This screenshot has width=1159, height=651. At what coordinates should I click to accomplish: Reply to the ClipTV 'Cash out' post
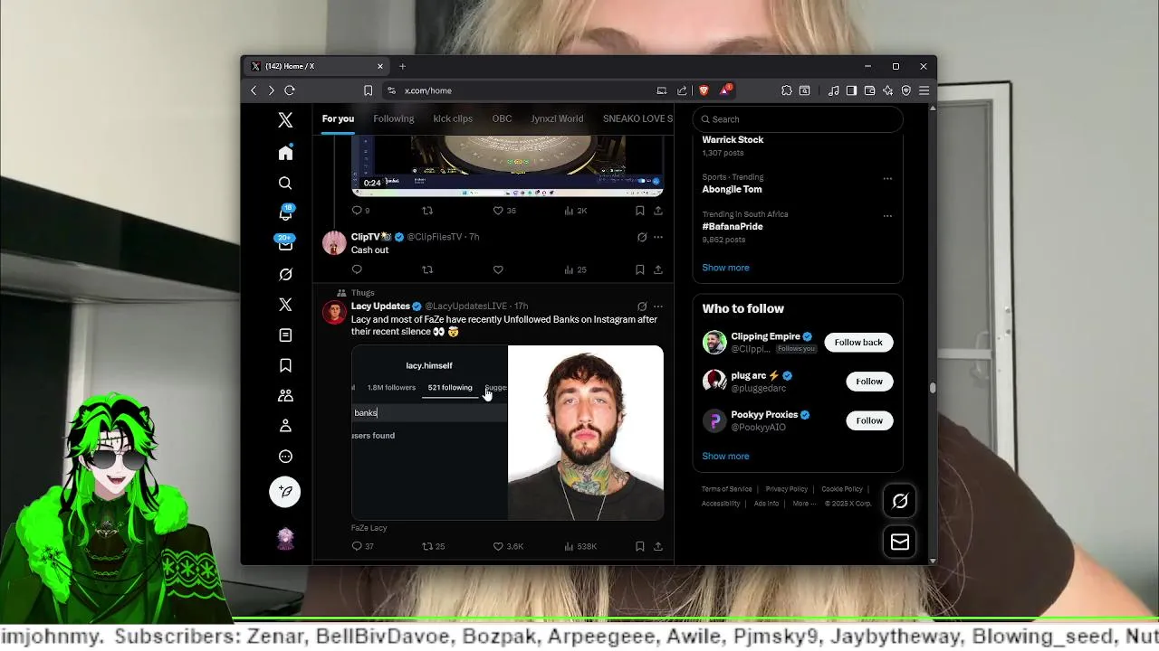(357, 269)
